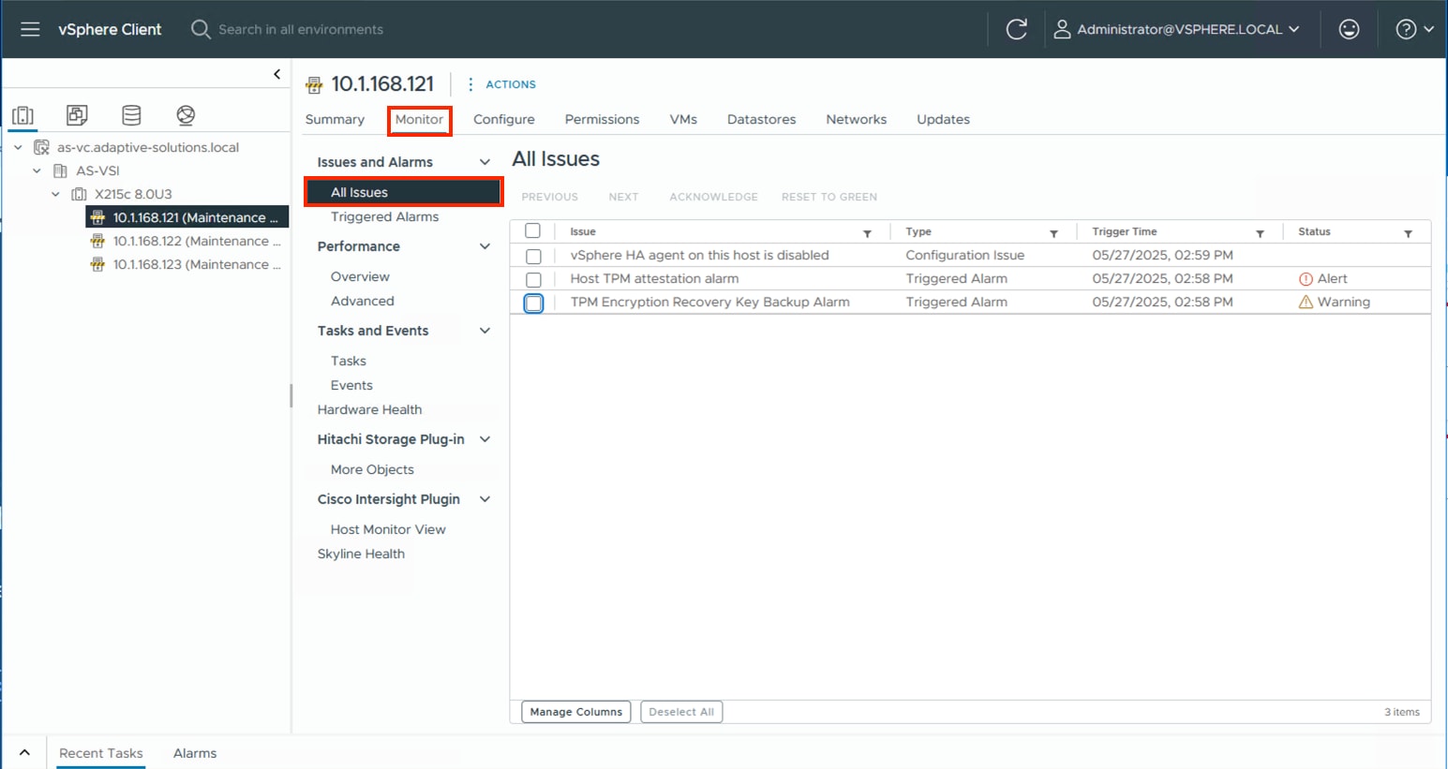Toggle the select-all issues checkbox
Viewport: 1448px width, 769px height.
[532, 231]
